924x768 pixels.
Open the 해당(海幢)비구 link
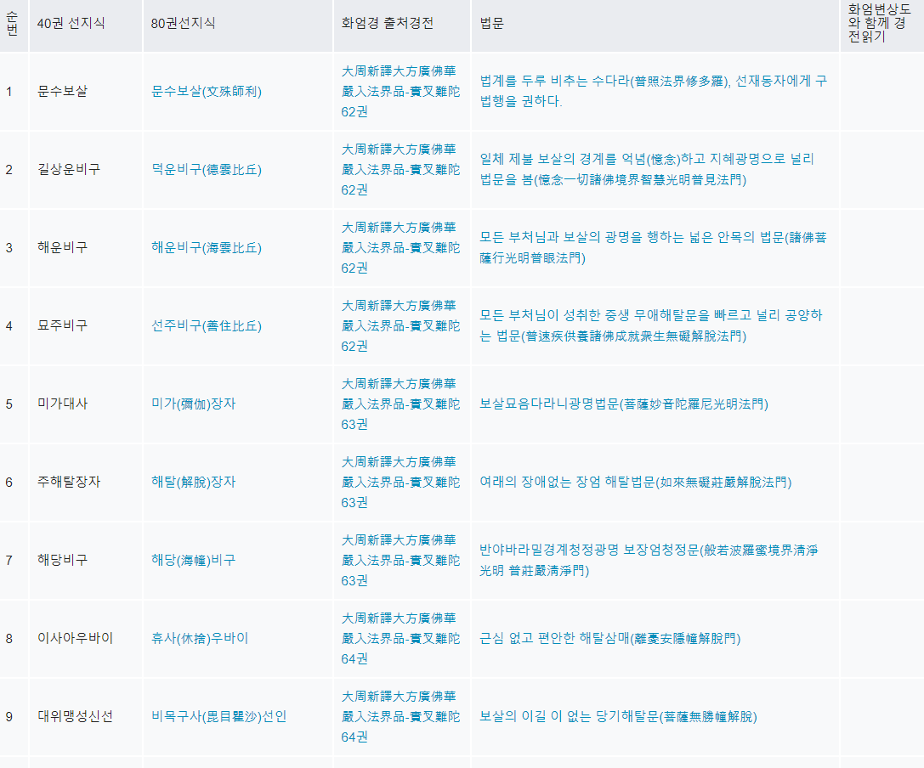click(x=194, y=560)
